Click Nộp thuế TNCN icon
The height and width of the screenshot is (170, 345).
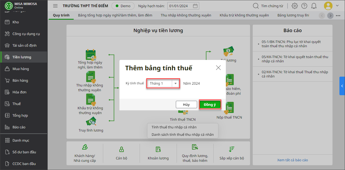click(x=229, y=108)
